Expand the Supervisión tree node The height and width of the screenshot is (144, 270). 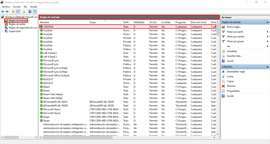click(2, 31)
